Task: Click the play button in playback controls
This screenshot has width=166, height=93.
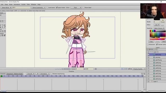Action: [63, 69]
